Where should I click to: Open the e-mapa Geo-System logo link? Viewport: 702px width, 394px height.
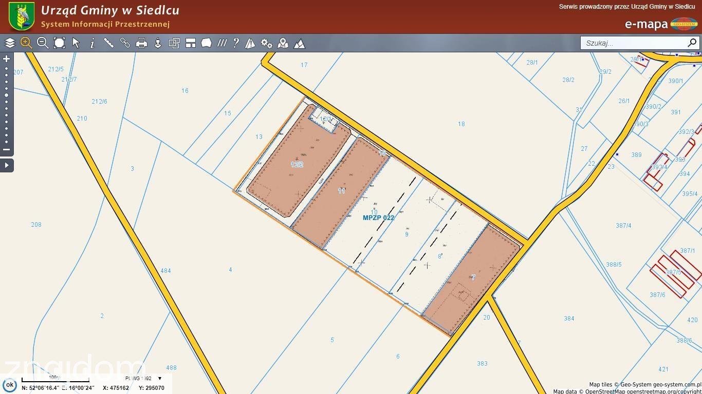click(661, 24)
